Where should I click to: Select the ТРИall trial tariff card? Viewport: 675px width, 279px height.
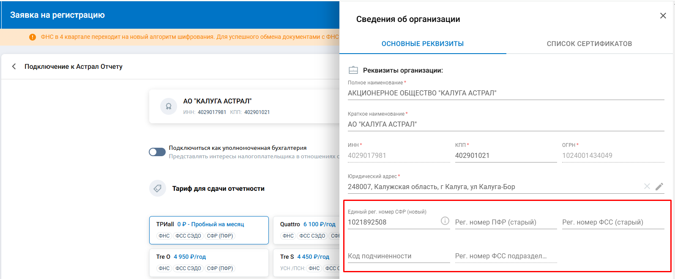coord(209,230)
